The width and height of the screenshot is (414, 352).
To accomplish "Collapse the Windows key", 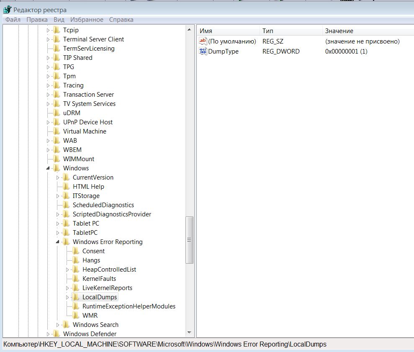I will click(48, 168).
